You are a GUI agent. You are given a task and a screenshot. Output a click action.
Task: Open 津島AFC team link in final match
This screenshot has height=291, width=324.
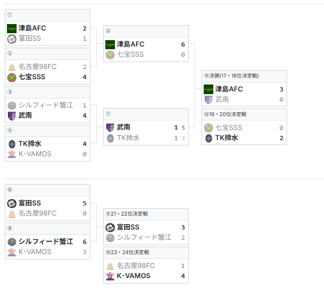(229, 89)
